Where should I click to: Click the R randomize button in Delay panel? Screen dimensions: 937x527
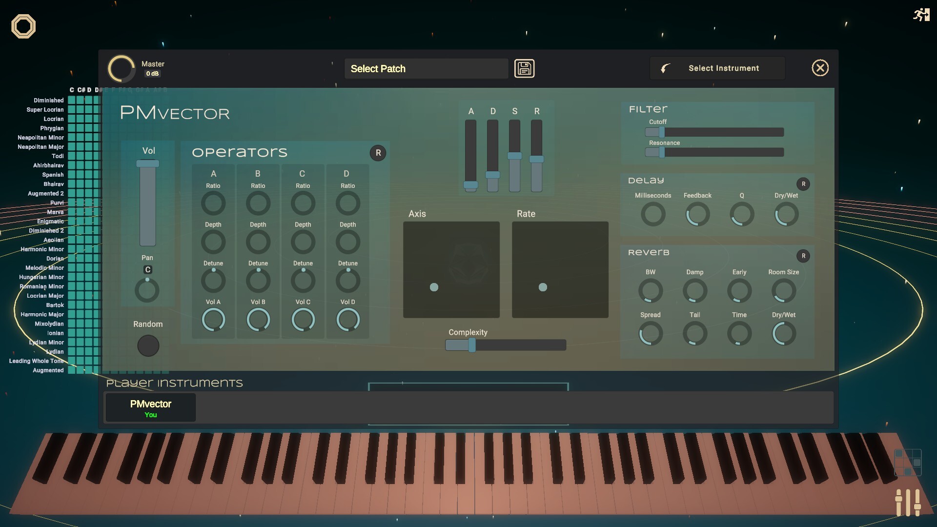(x=804, y=184)
